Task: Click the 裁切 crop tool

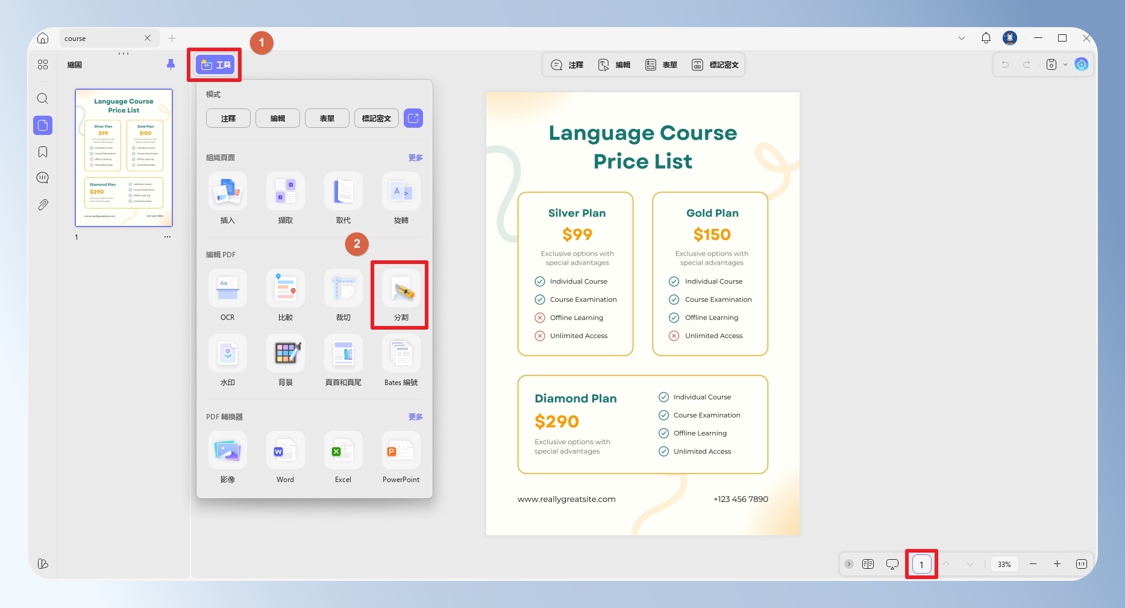Action: click(343, 295)
